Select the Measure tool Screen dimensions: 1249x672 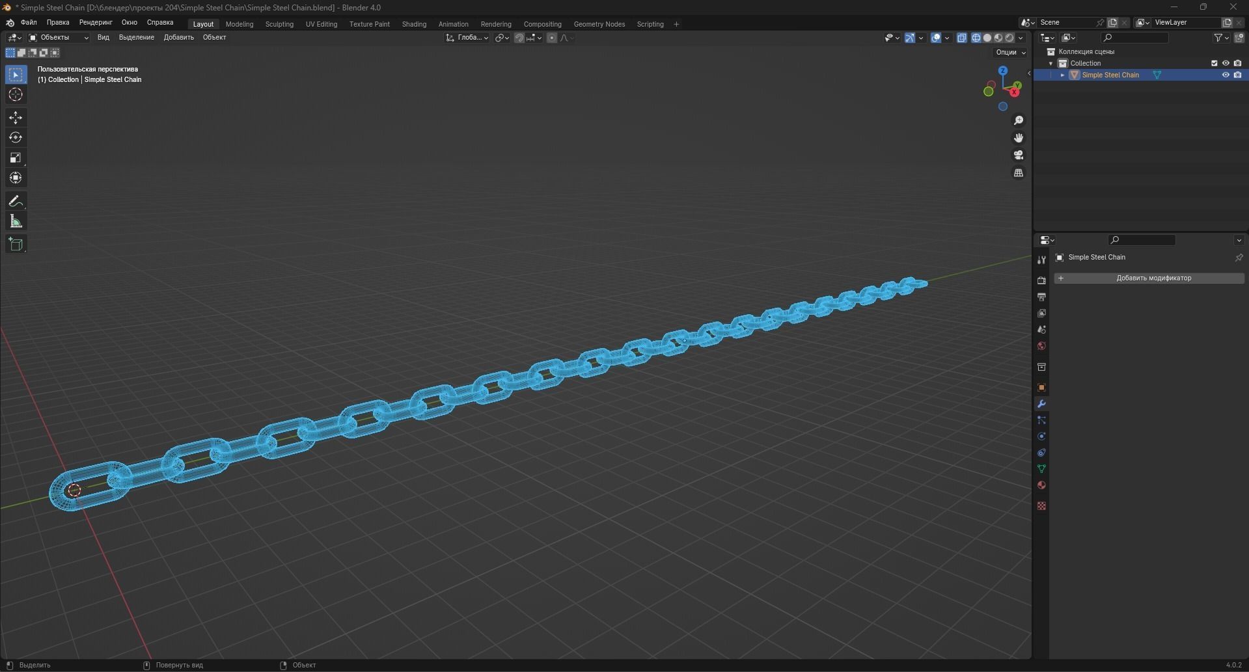click(x=16, y=222)
